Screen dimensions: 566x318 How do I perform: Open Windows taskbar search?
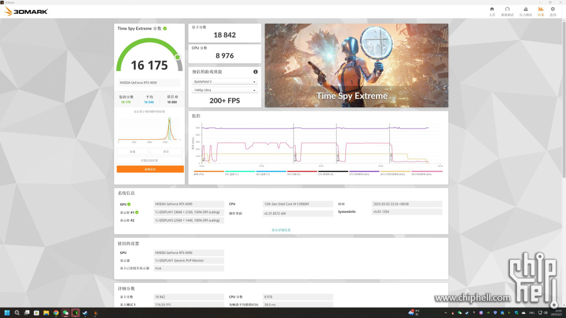pyautogui.click(x=17, y=313)
